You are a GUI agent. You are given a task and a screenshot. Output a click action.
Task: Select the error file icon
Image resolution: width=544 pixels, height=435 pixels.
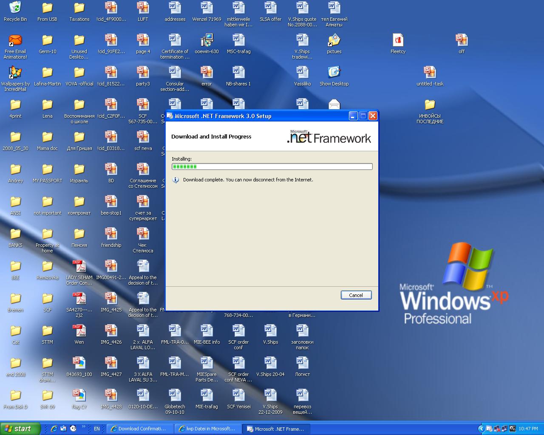pyautogui.click(x=207, y=76)
